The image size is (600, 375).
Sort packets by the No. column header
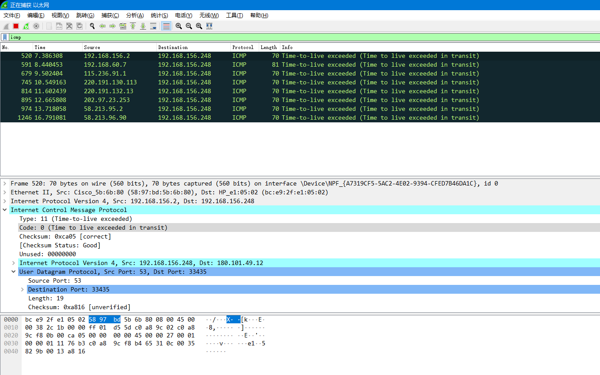[17, 47]
